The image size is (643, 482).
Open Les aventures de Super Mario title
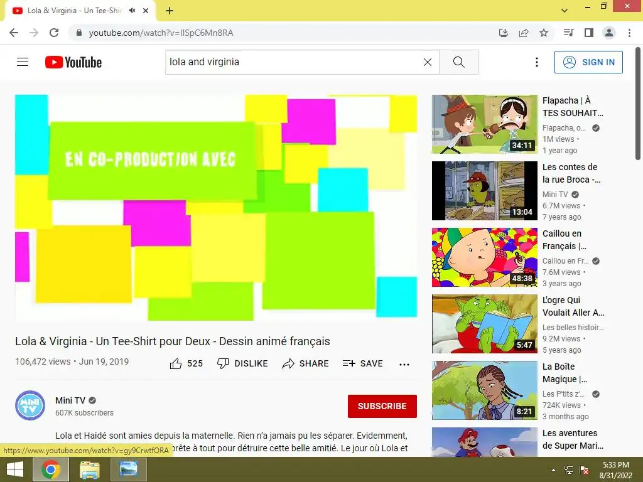(573, 439)
